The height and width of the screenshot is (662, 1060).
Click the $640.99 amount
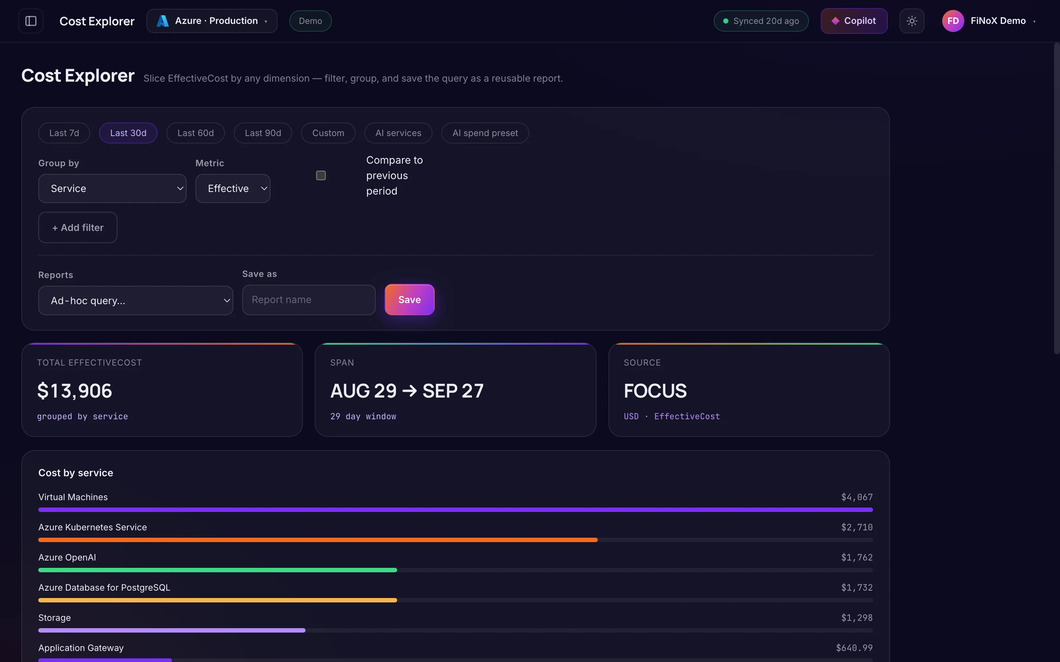tap(854, 648)
